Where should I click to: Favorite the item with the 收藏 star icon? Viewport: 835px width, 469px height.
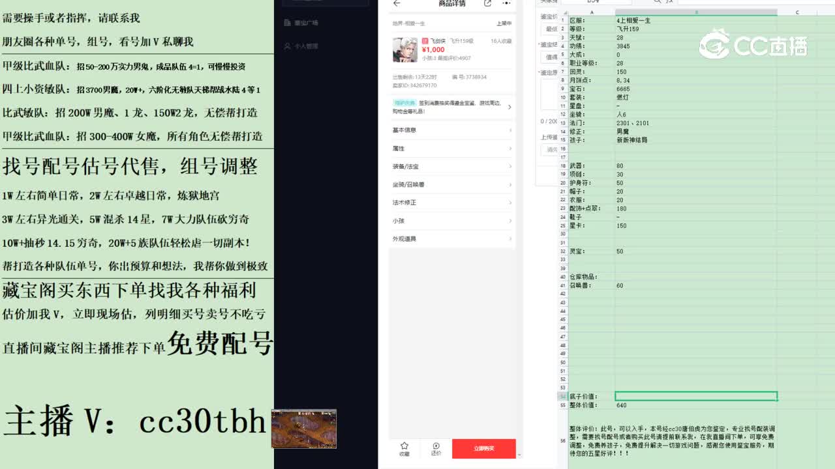[x=404, y=449]
